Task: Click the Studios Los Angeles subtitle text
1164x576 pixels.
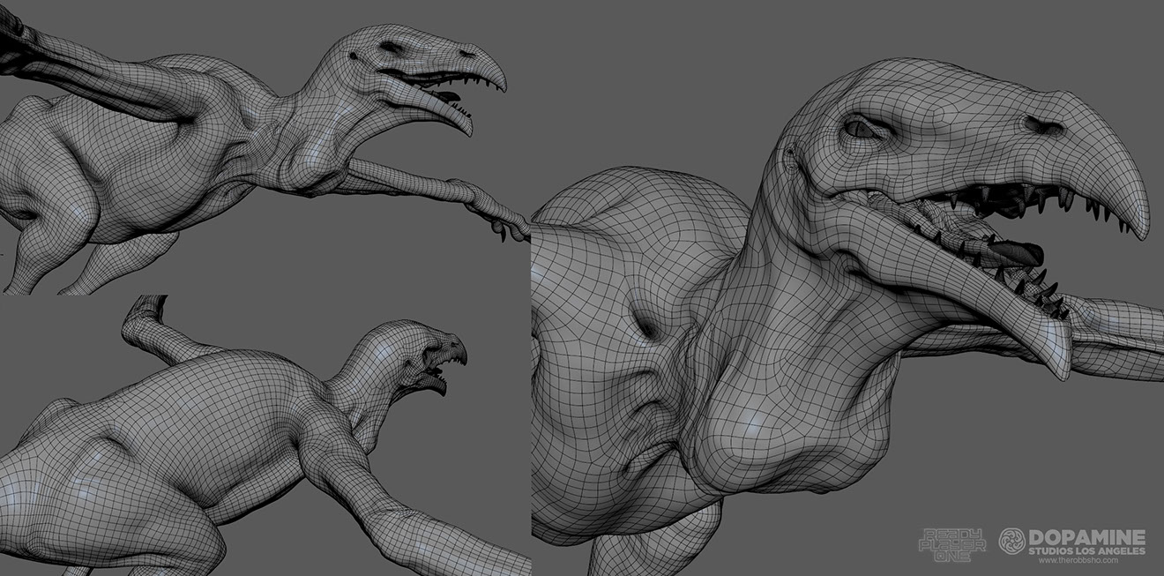Action: 1087,551
